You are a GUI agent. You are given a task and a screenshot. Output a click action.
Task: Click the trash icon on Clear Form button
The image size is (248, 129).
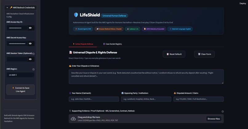199,54
